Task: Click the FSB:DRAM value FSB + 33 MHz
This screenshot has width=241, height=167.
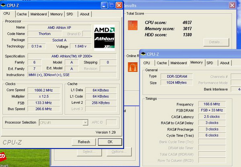Action: [212, 110]
